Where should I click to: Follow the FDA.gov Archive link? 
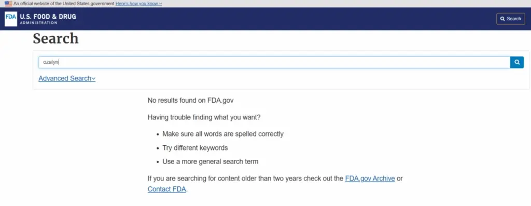(370, 178)
